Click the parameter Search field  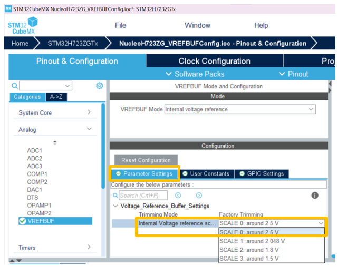[143, 196]
